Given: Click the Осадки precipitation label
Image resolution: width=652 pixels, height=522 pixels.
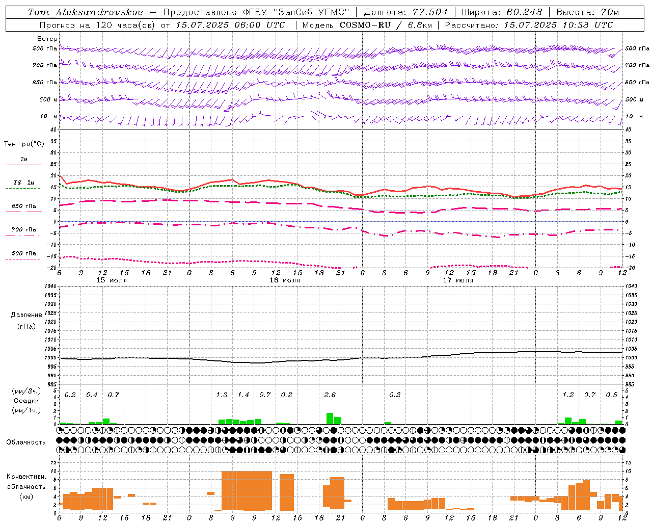Looking at the screenshot, I should click(x=26, y=401).
